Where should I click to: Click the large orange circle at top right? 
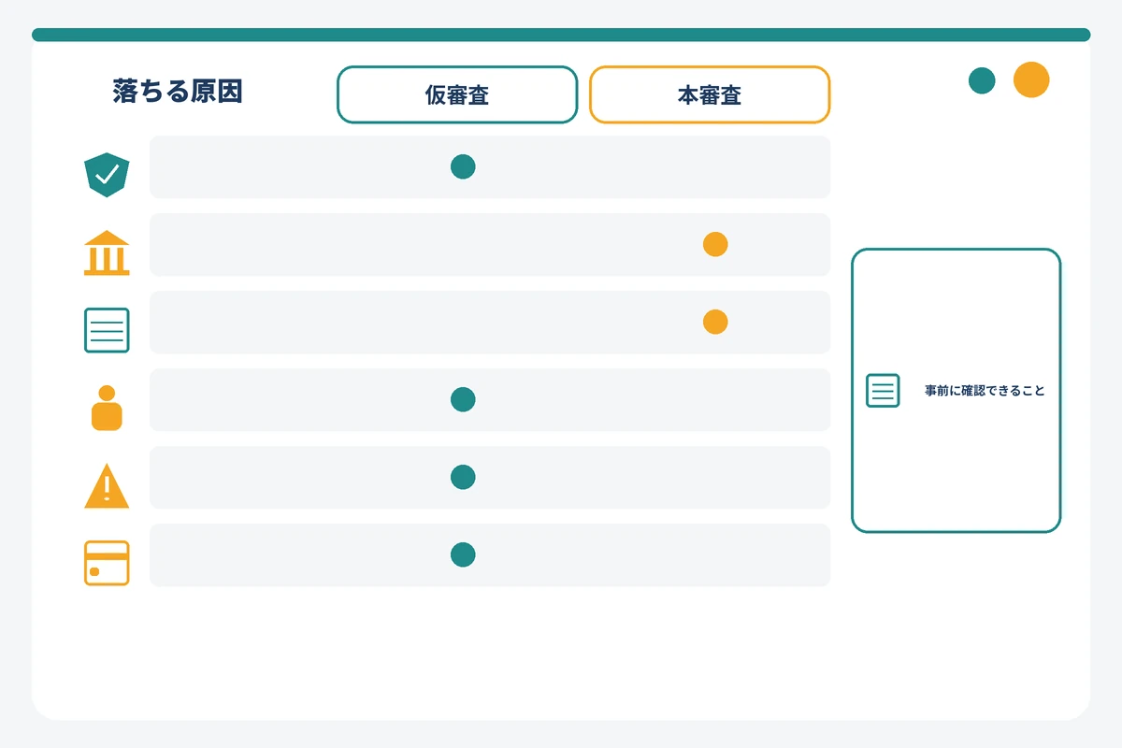click(x=1031, y=79)
